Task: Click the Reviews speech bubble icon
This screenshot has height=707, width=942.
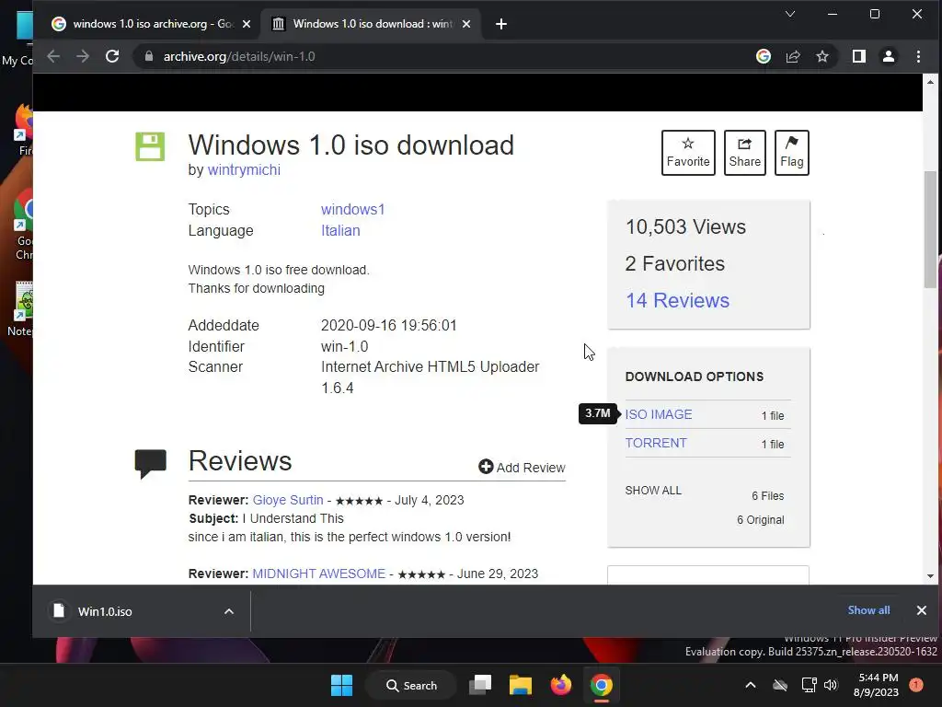Action: [x=150, y=464]
